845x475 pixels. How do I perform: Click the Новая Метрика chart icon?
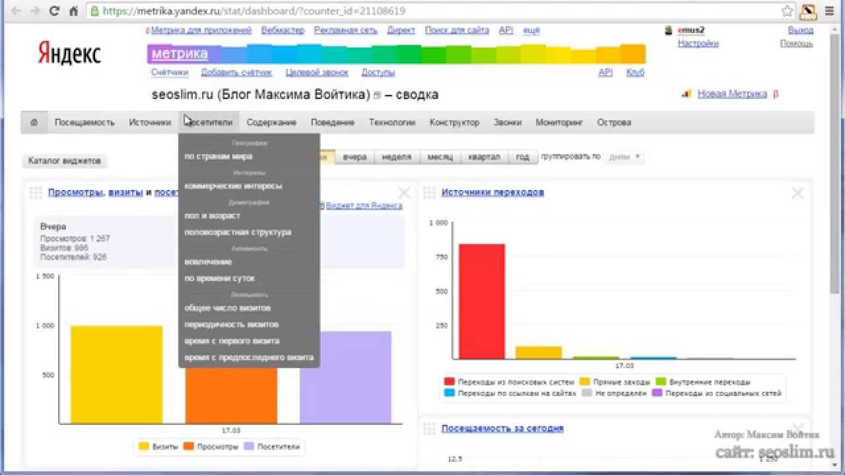tap(687, 94)
